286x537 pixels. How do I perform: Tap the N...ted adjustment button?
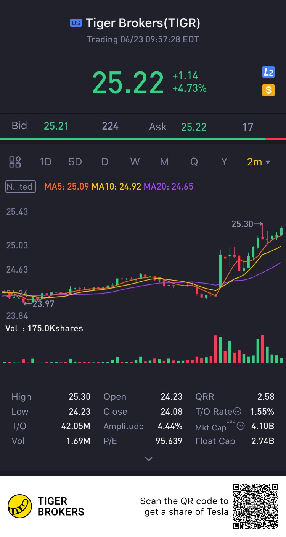[21, 187]
